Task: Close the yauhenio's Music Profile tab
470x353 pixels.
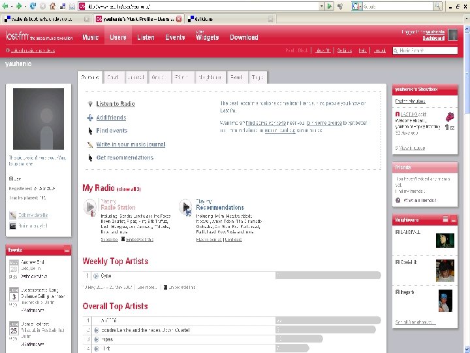Action: 179,19
